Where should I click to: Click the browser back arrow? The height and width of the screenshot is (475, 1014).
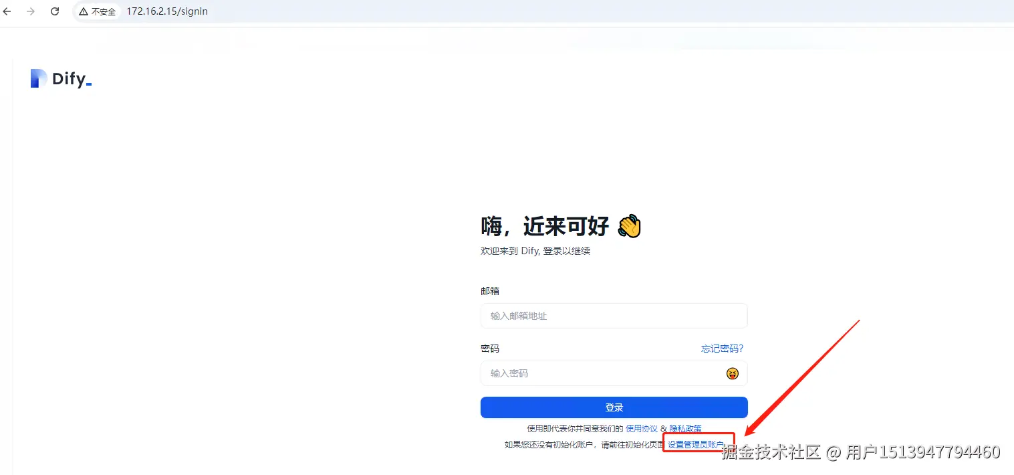[7, 11]
